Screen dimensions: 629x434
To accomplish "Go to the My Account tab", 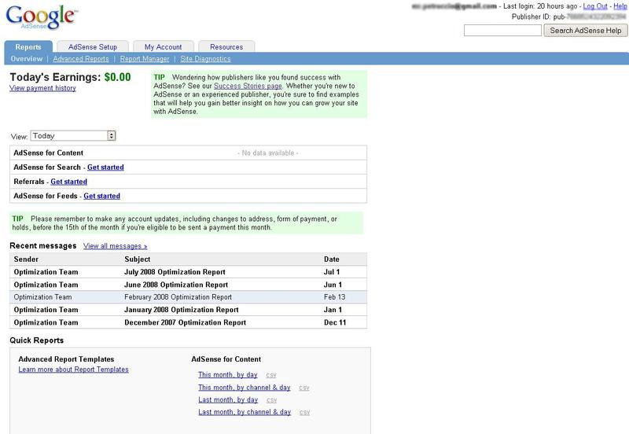I will coord(164,47).
